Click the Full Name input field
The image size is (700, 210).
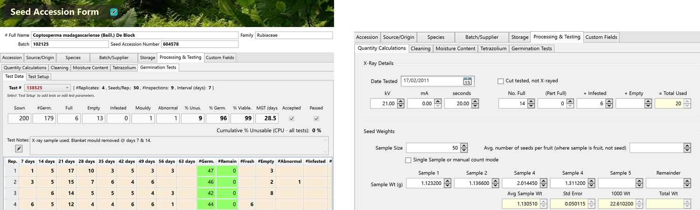point(134,35)
